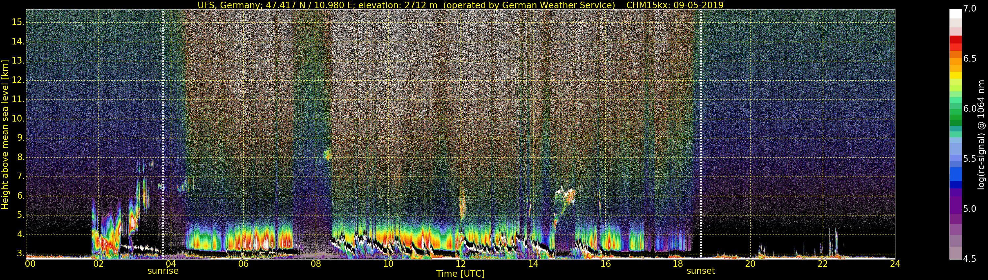Click the height axis tick '11.'
Viewport: 988px width, 280px height.
pyautogui.click(x=18, y=99)
